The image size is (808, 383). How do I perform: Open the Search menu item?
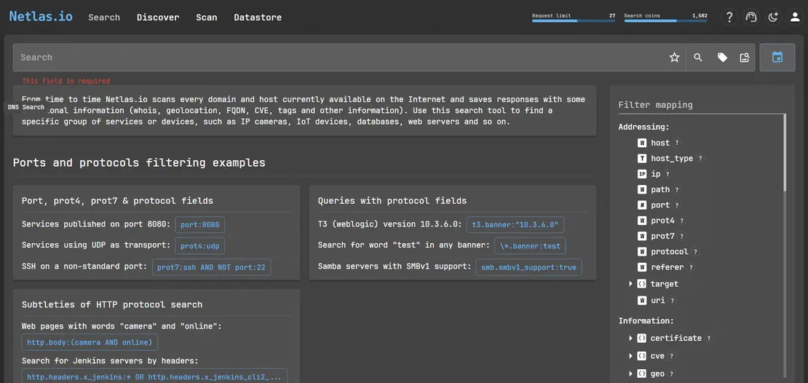pyautogui.click(x=104, y=17)
